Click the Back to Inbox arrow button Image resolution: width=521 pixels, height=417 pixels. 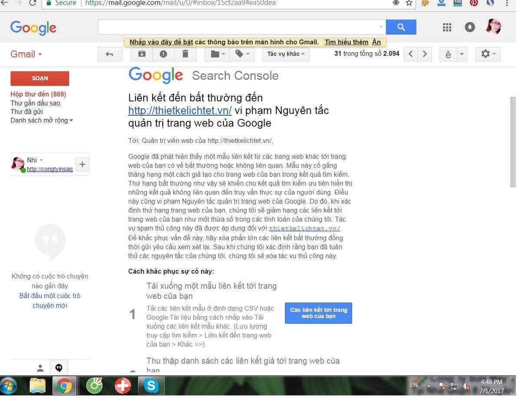(x=109, y=54)
